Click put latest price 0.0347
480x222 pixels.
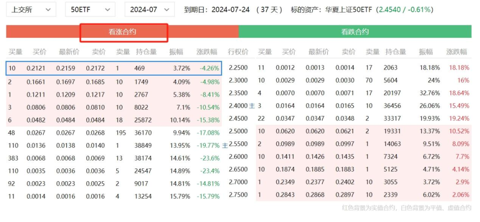click(314, 119)
